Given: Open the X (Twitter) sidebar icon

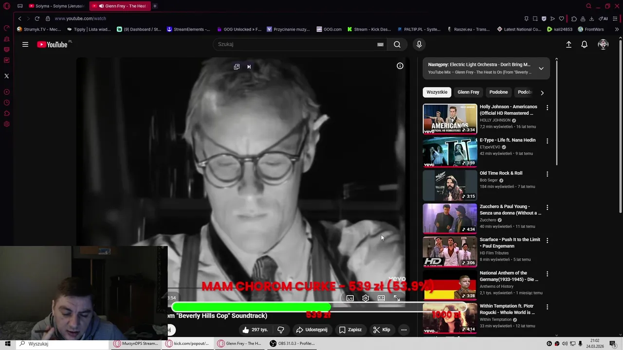Looking at the screenshot, I should pyautogui.click(x=6, y=76).
